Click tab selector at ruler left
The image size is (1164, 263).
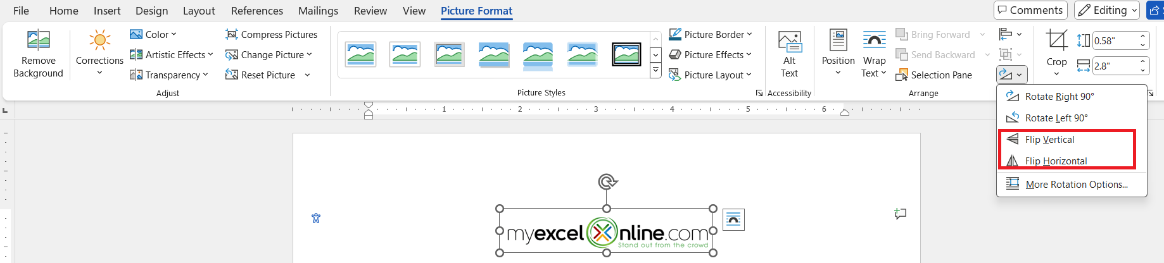point(5,111)
